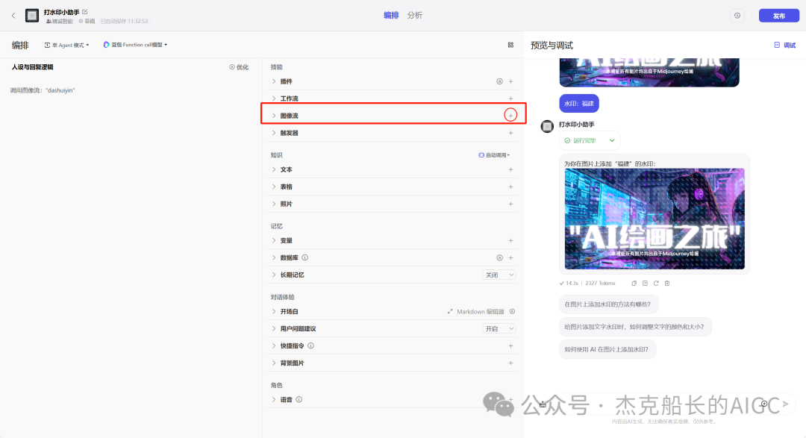Click the note icon under bot reply
This screenshot has width=806, height=438.
(x=645, y=284)
